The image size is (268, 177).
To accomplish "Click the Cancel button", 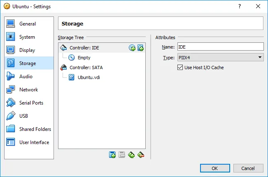I will coord(248,168).
